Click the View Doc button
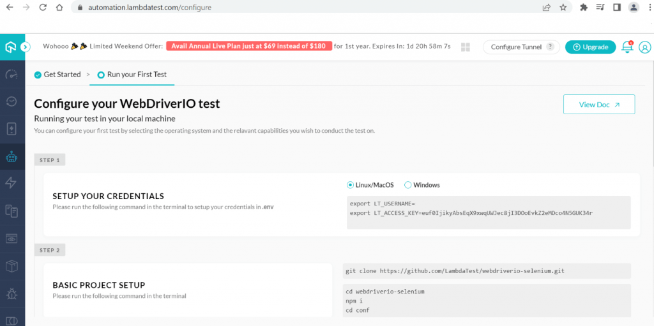The height and width of the screenshot is (326, 654). point(598,105)
